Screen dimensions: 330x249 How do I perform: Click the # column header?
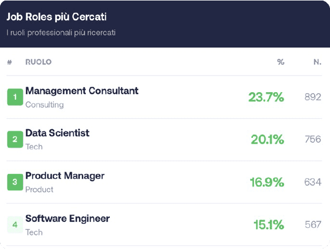pos(9,62)
